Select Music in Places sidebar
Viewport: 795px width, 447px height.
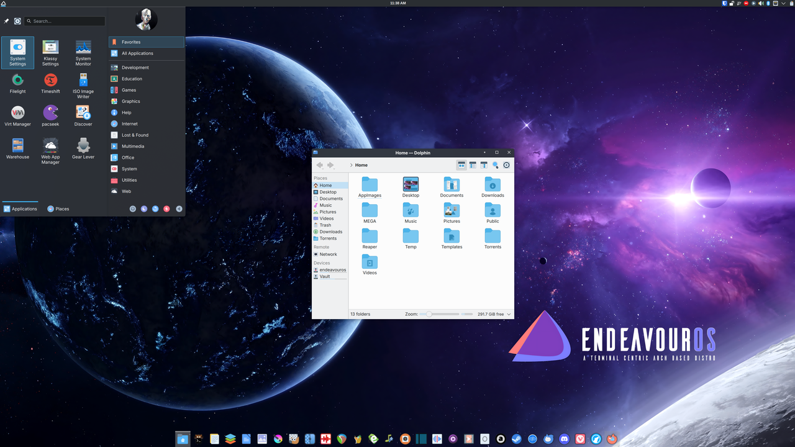pyautogui.click(x=330, y=205)
